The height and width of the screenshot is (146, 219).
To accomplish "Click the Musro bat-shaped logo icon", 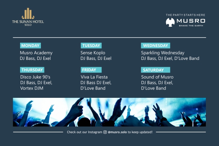I will tap(170, 22).
